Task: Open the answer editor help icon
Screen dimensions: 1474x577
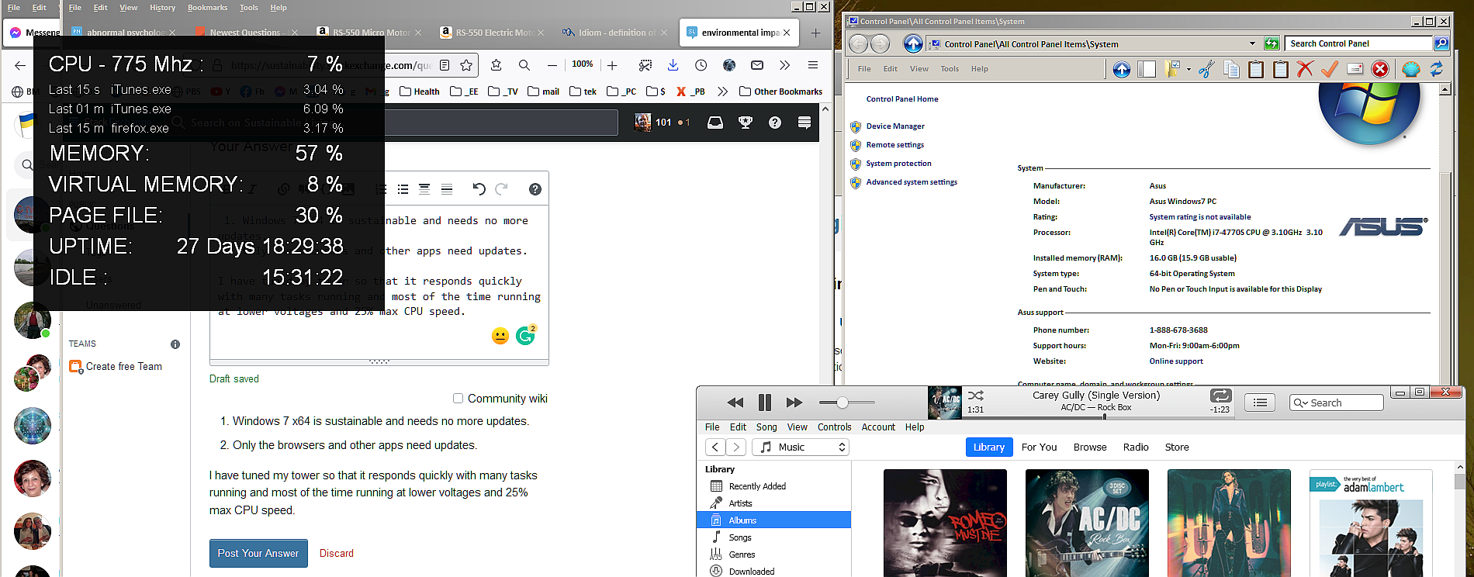Action: pos(535,189)
